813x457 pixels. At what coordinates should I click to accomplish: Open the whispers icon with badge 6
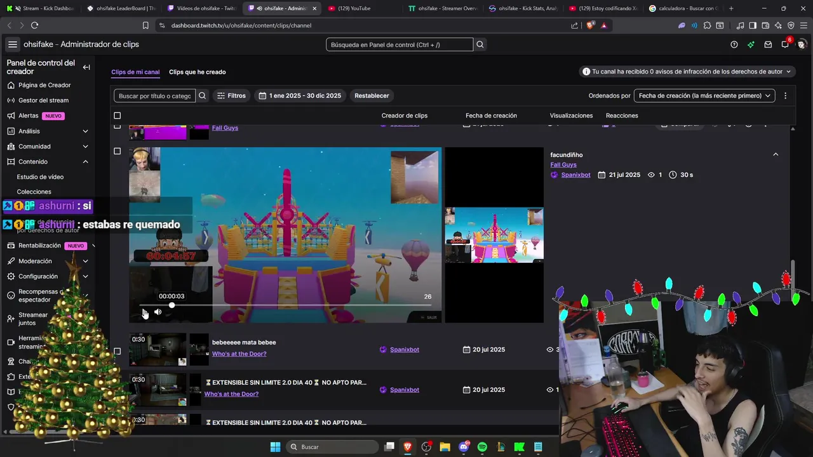(x=785, y=44)
